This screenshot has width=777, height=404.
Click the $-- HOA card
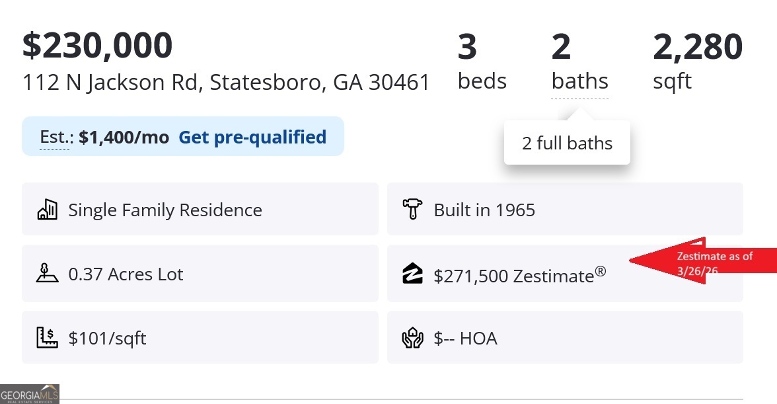tap(564, 338)
